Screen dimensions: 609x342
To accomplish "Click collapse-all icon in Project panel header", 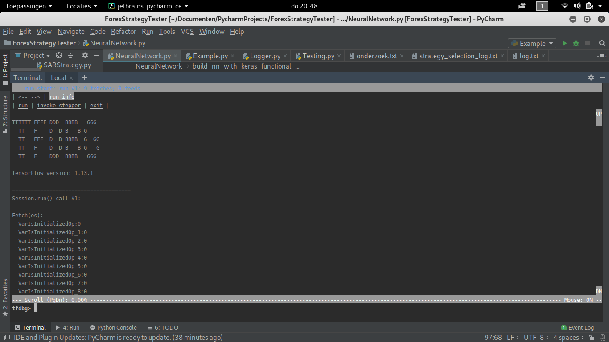I will (70, 55).
